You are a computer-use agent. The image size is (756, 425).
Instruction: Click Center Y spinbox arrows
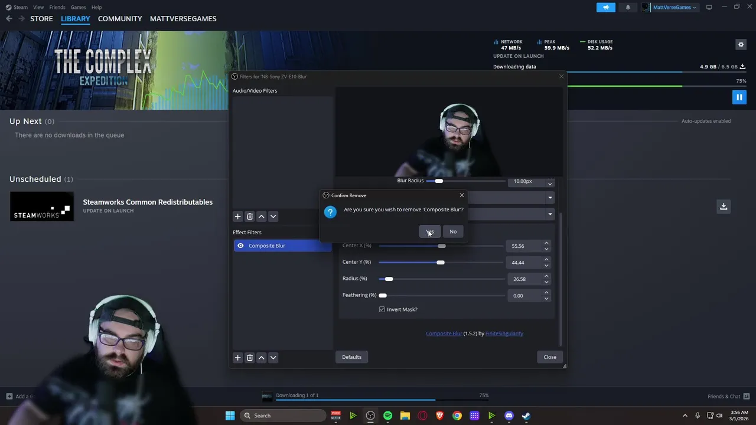pyautogui.click(x=546, y=262)
